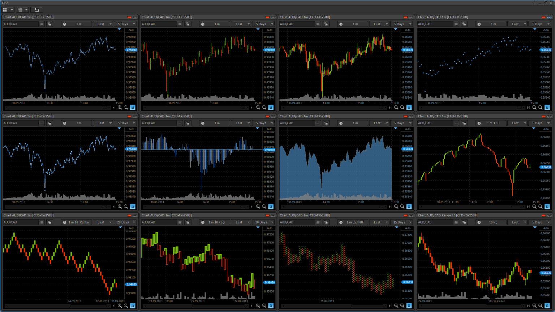Zoom in on the first AUD/CAD line chart
The width and height of the screenshot is (555, 312).
120,107
